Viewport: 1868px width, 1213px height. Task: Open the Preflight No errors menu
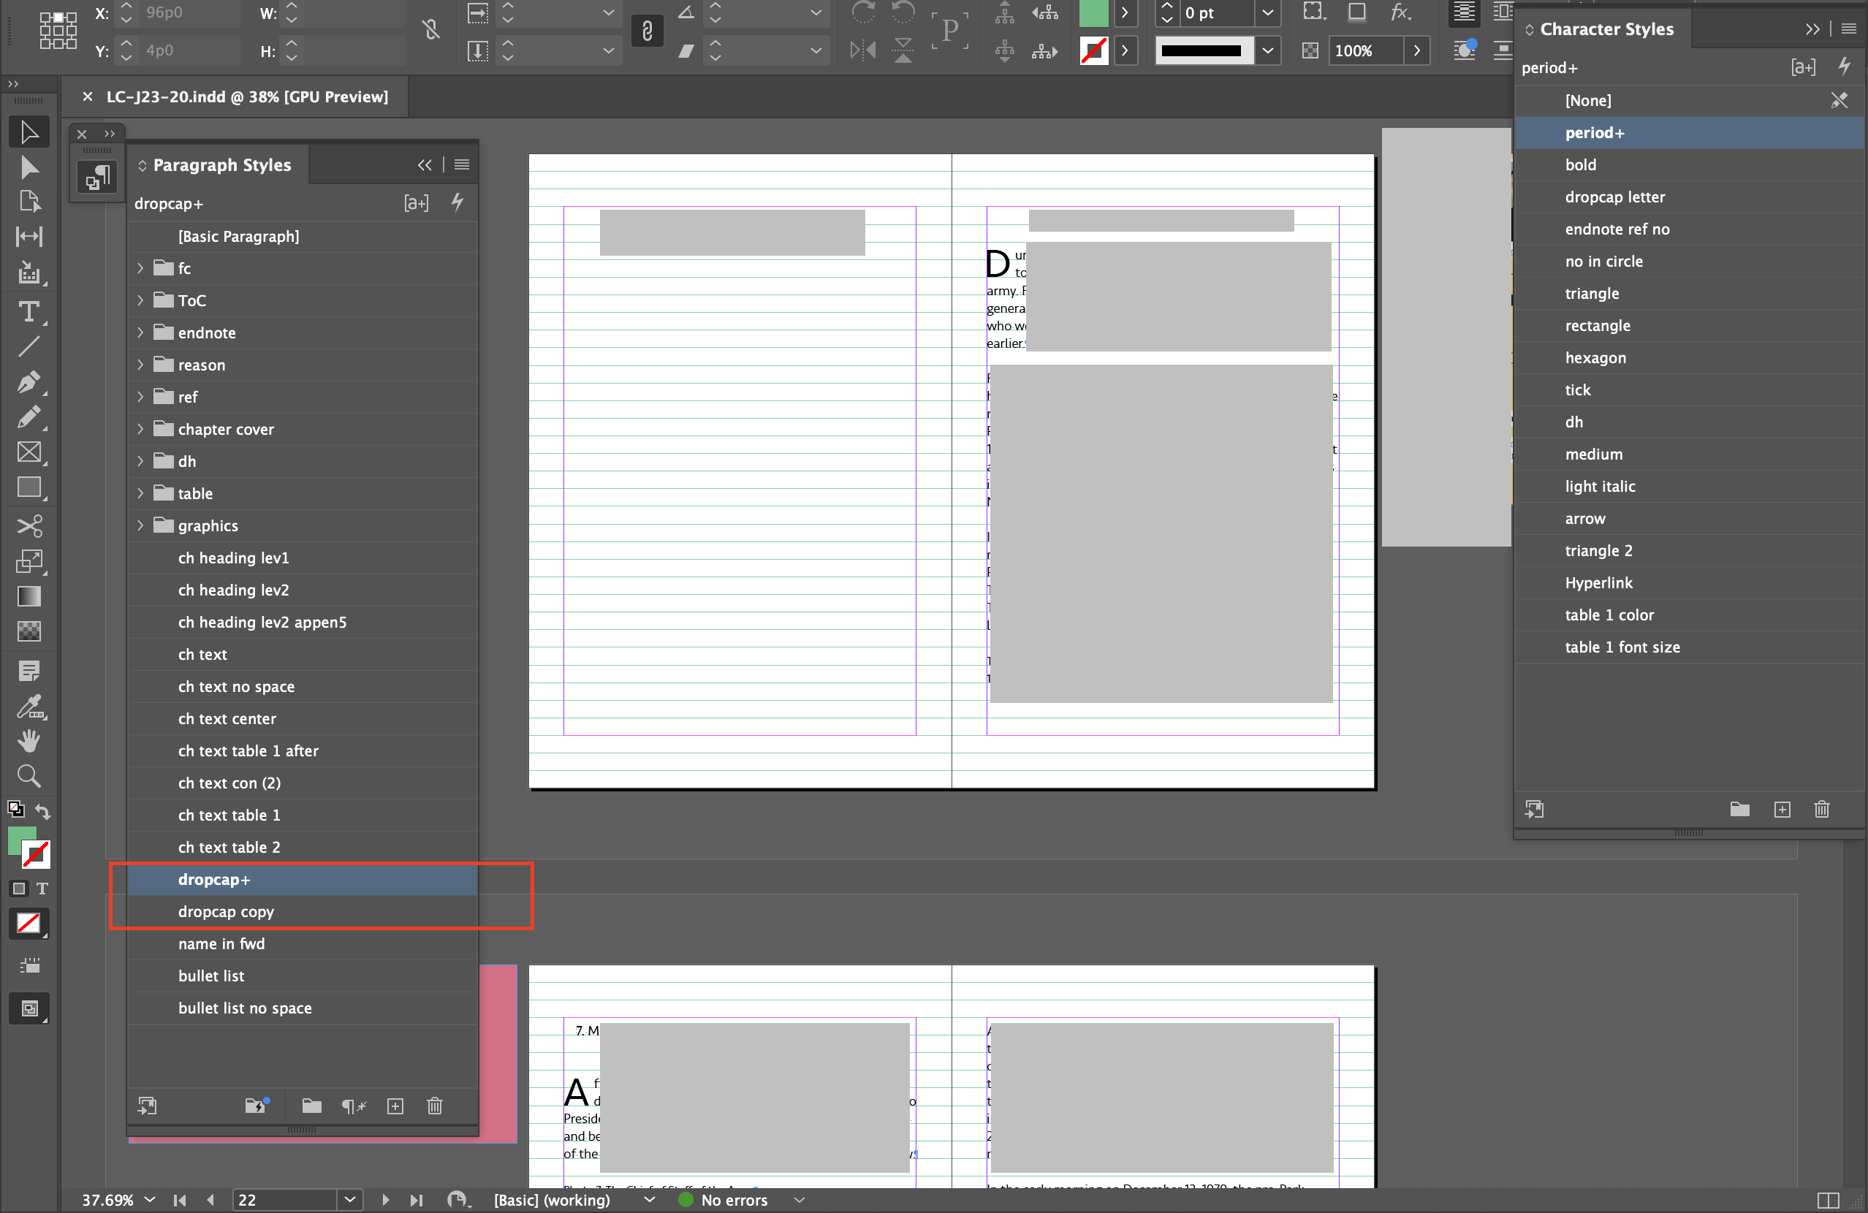[x=799, y=1200]
